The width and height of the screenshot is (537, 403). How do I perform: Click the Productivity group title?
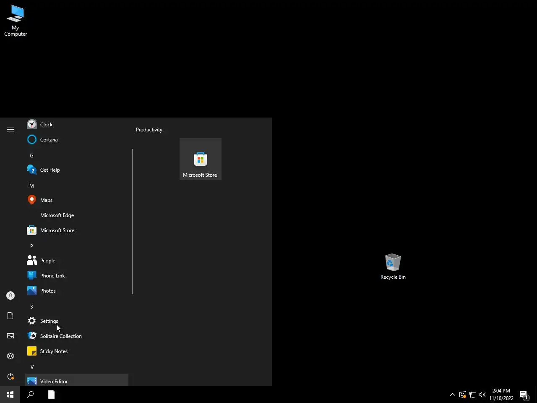149,130
